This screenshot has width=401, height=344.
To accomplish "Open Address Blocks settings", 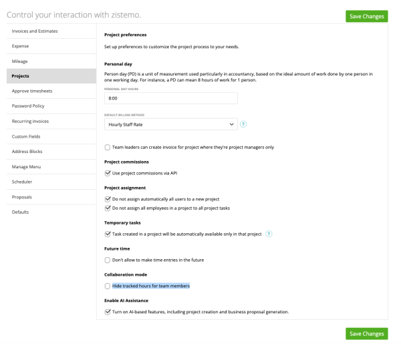I will click(51, 152).
